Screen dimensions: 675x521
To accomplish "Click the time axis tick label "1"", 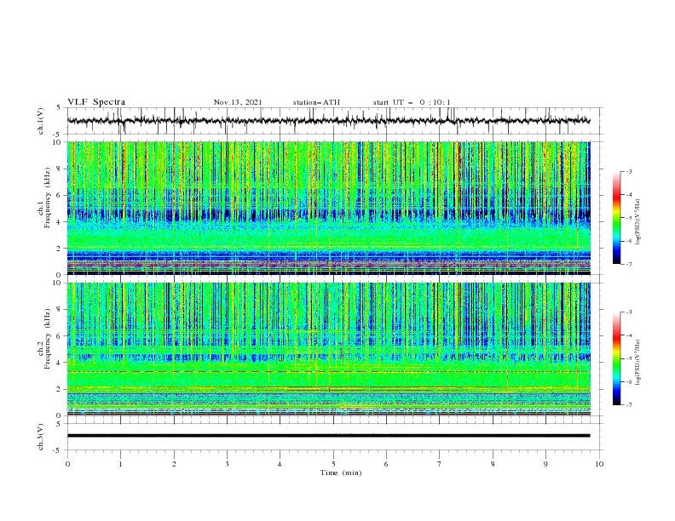I will pos(120,464).
